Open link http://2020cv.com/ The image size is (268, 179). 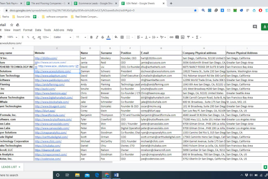click(x=46, y=58)
